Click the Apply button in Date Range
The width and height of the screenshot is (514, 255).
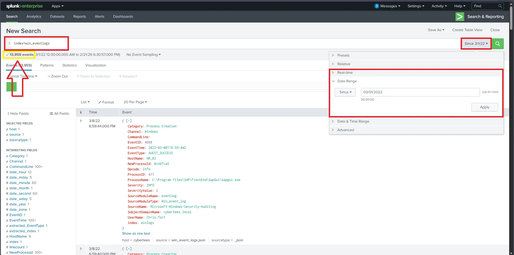click(x=485, y=107)
